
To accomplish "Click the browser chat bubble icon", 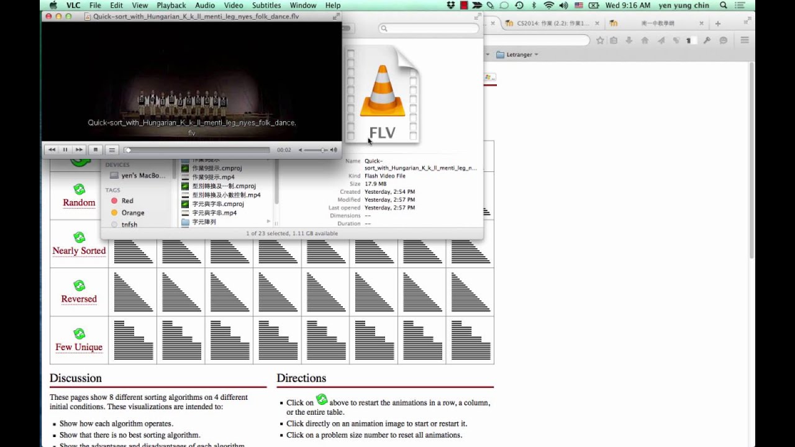I will point(724,40).
